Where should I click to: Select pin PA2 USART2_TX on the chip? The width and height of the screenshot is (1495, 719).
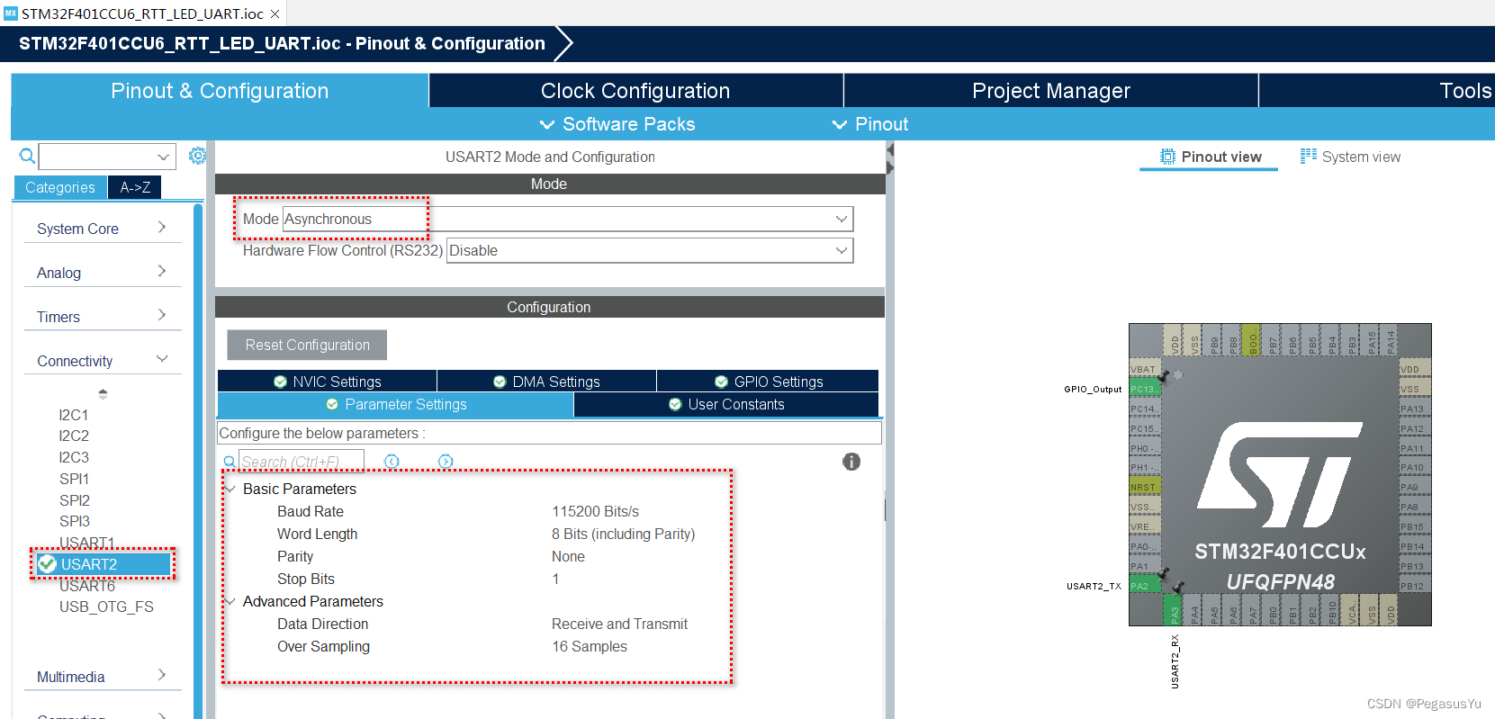coord(1145,586)
